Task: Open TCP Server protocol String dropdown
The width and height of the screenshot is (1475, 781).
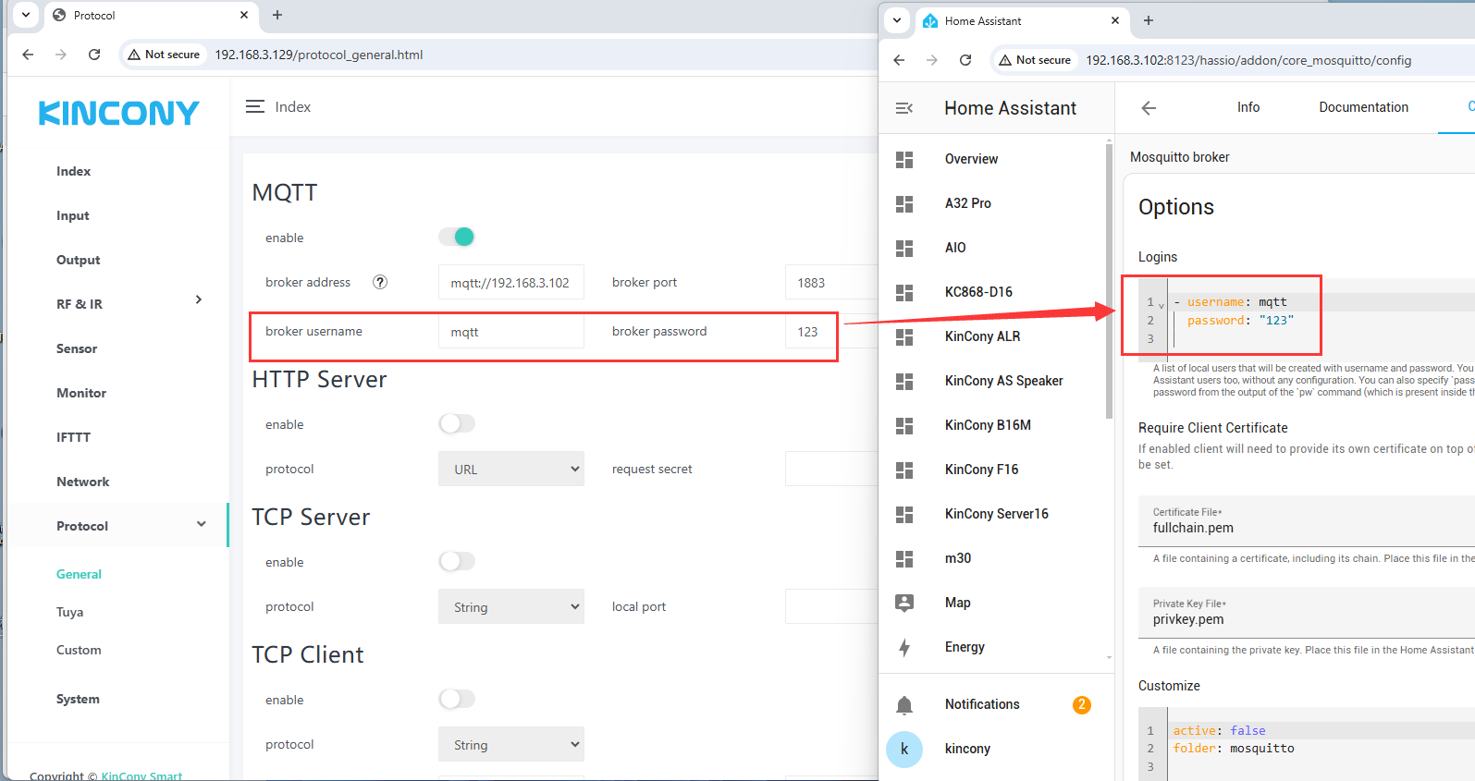Action: (x=510, y=607)
